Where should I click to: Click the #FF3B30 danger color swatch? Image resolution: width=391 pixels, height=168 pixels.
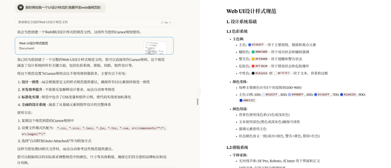coord(253,66)
